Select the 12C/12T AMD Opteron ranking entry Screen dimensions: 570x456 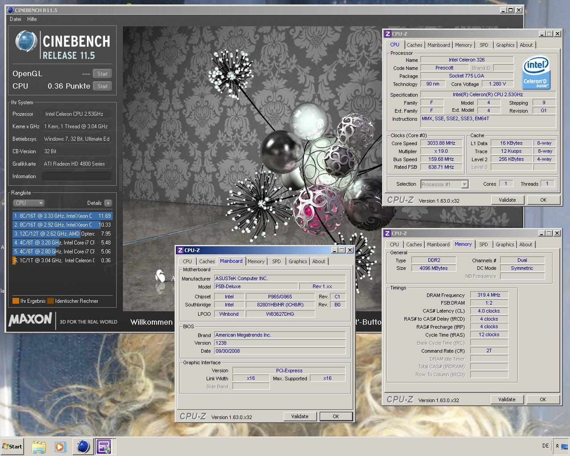tap(62, 234)
